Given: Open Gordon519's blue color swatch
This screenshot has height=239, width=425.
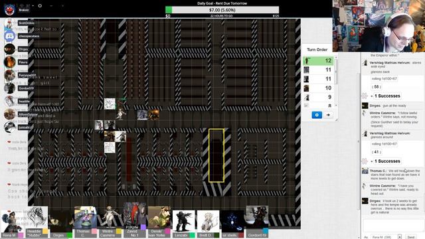Looking at the screenshot, I should pyautogui.click(x=266, y=231).
